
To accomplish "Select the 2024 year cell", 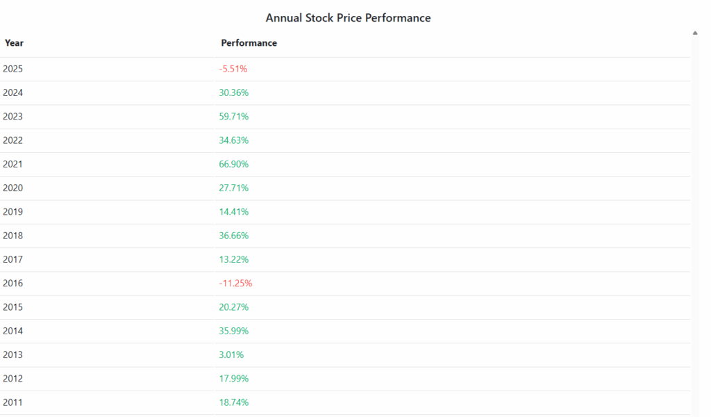I will click(13, 92).
